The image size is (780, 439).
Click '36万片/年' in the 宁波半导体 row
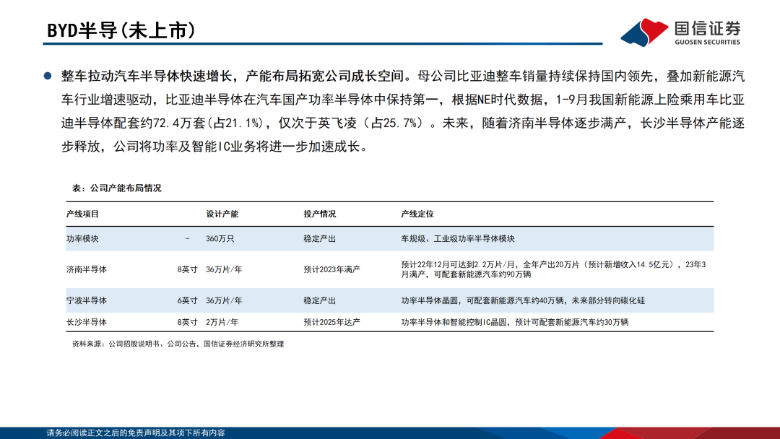pos(224,301)
